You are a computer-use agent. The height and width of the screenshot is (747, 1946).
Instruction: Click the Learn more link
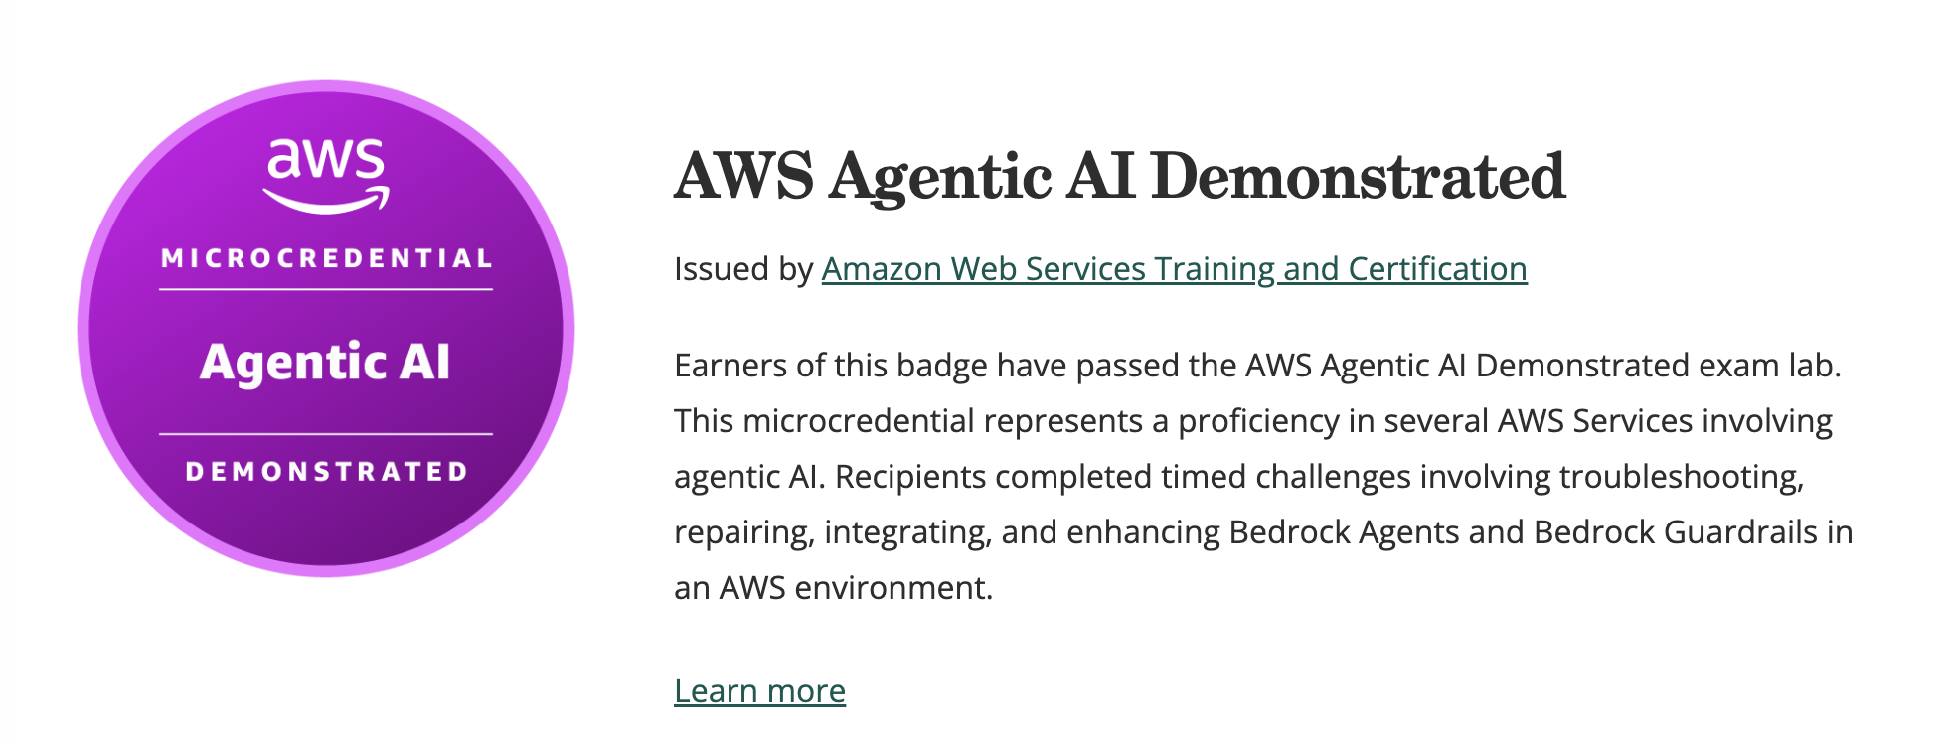coord(759,691)
